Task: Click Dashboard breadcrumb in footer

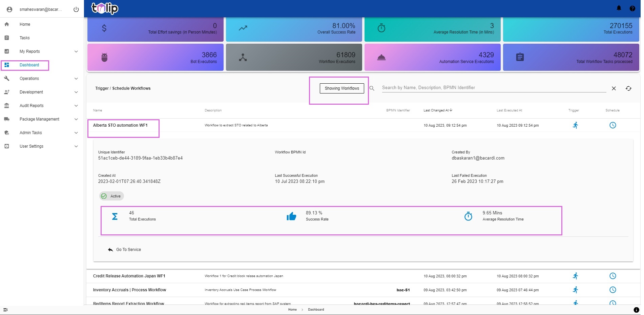Action: pos(316,310)
